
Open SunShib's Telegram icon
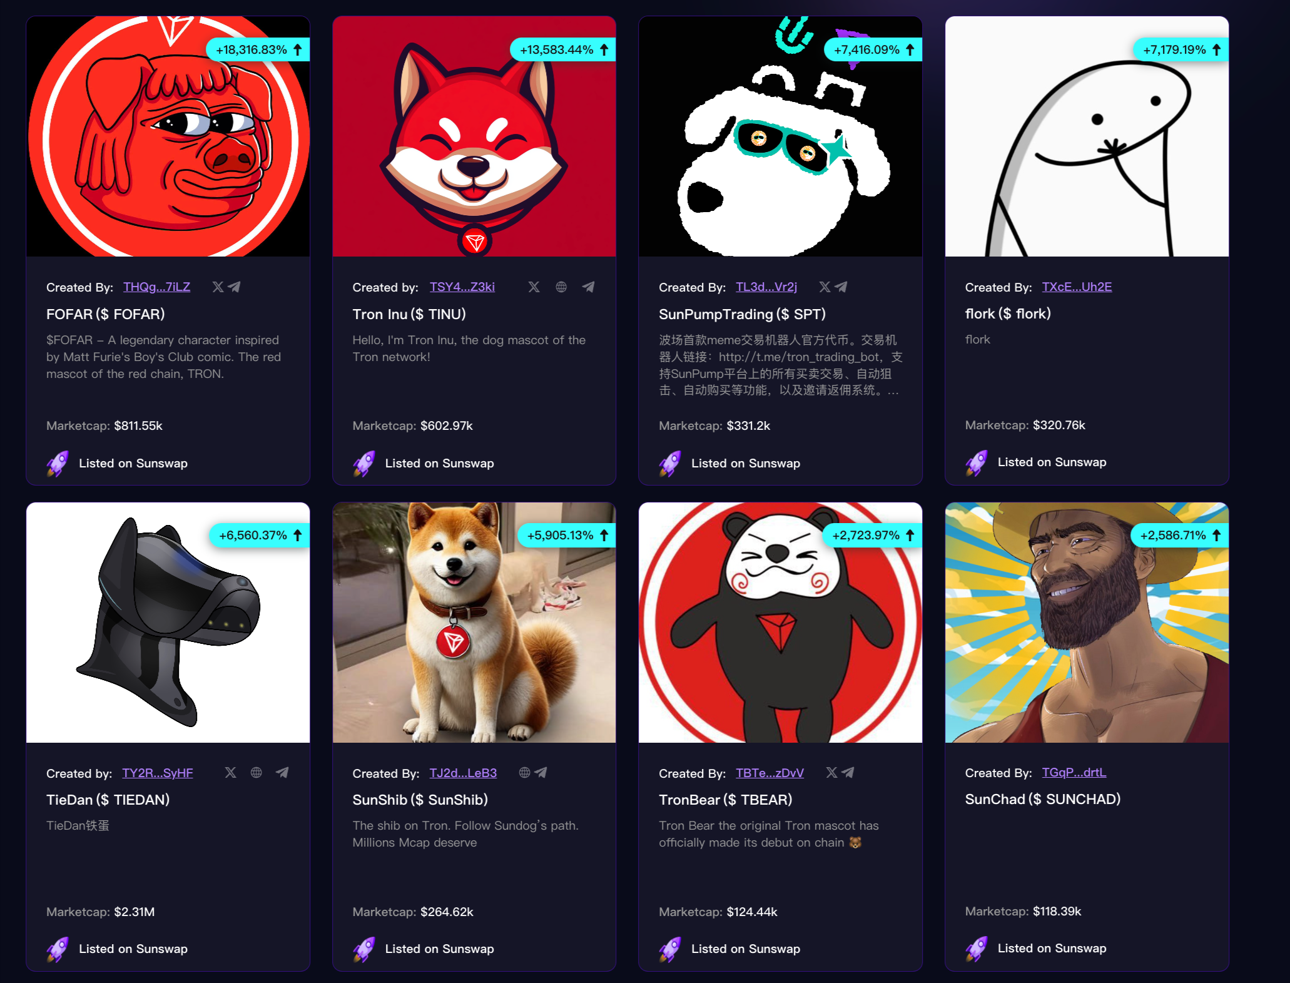(541, 772)
